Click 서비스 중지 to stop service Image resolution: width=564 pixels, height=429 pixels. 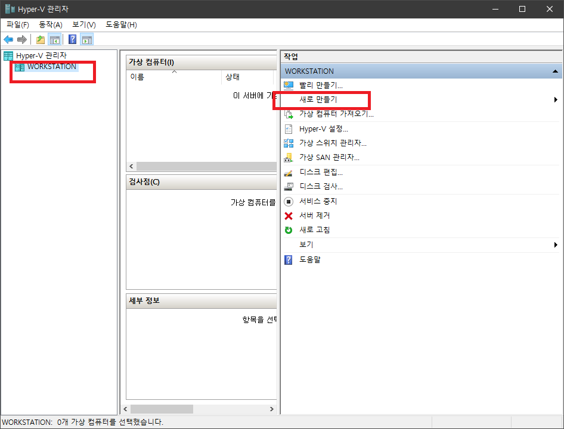pyautogui.click(x=318, y=201)
